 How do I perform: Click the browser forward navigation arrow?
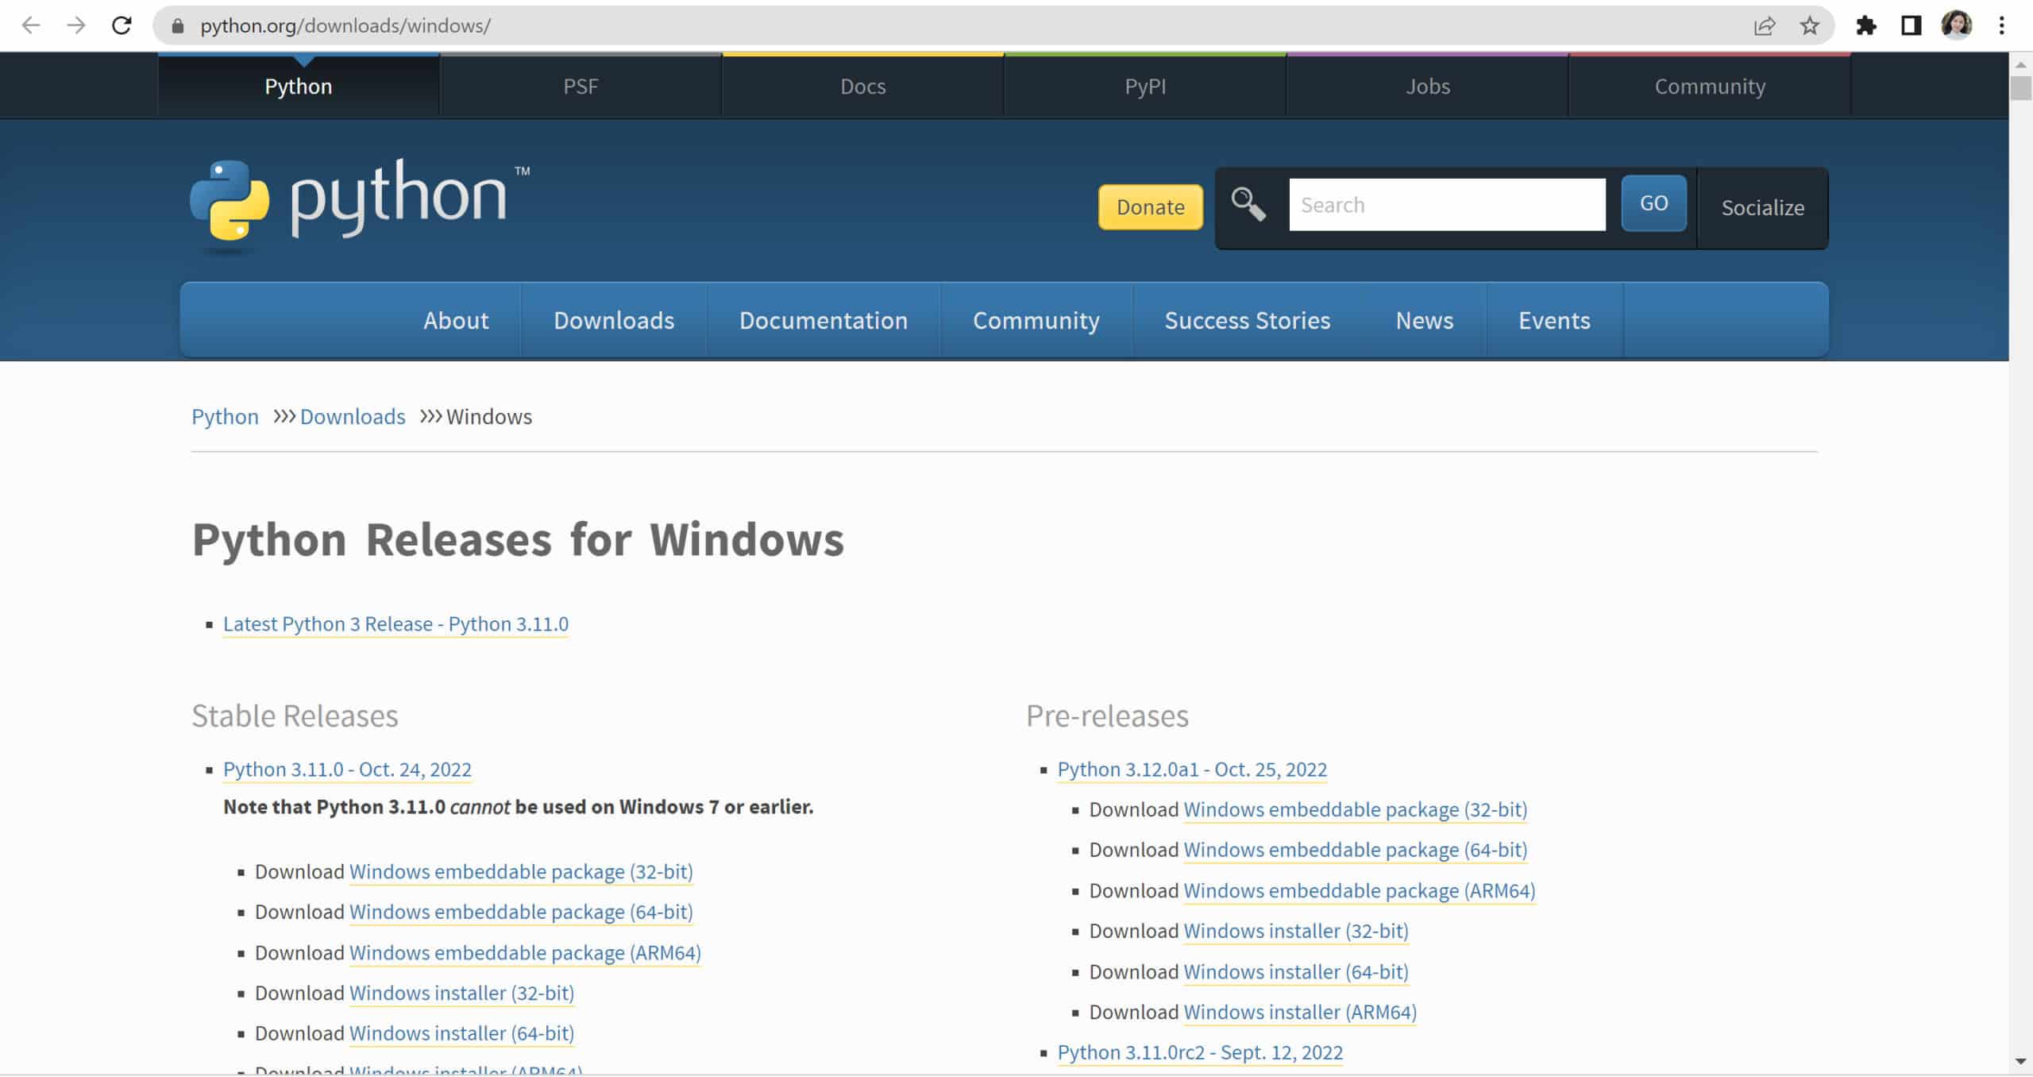click(x=77, y=25)
